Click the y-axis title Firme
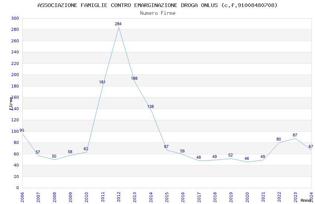 coord(11,103)
